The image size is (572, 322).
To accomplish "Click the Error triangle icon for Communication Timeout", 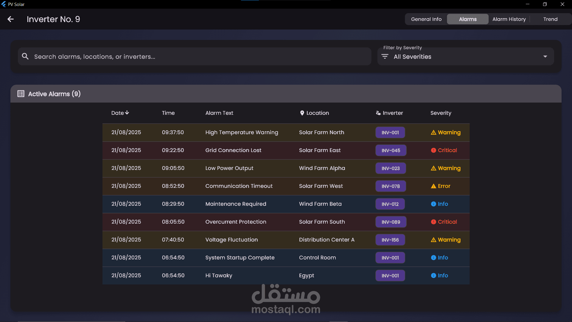I will 433,186.
